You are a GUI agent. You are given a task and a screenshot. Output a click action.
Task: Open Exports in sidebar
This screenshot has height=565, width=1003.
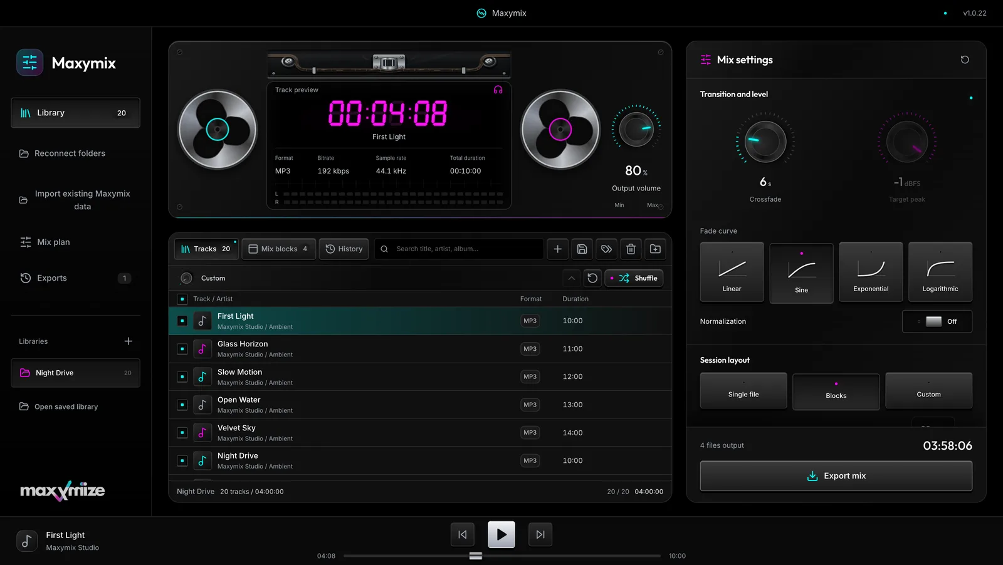75,278
